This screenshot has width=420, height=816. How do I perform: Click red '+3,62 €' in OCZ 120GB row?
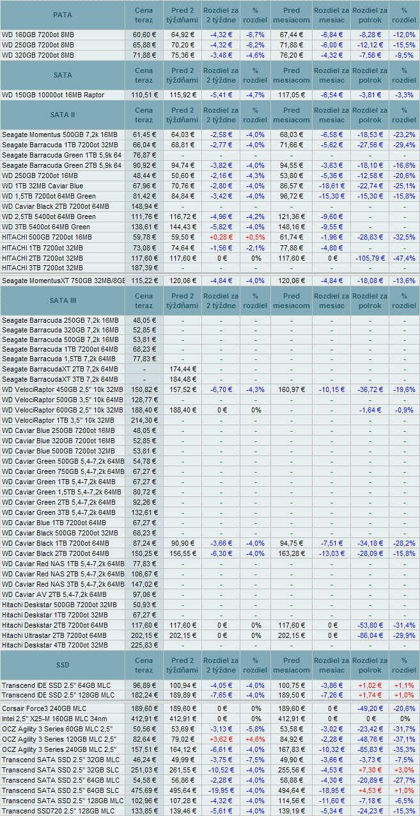[x=221, y=739]
